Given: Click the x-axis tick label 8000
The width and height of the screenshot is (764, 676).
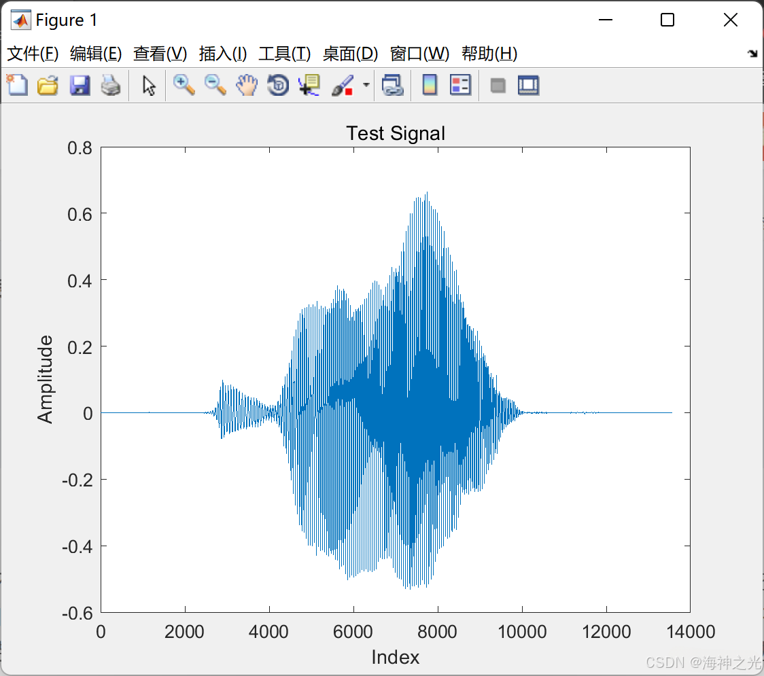Looking at the screenshot, I should point(437,632).
